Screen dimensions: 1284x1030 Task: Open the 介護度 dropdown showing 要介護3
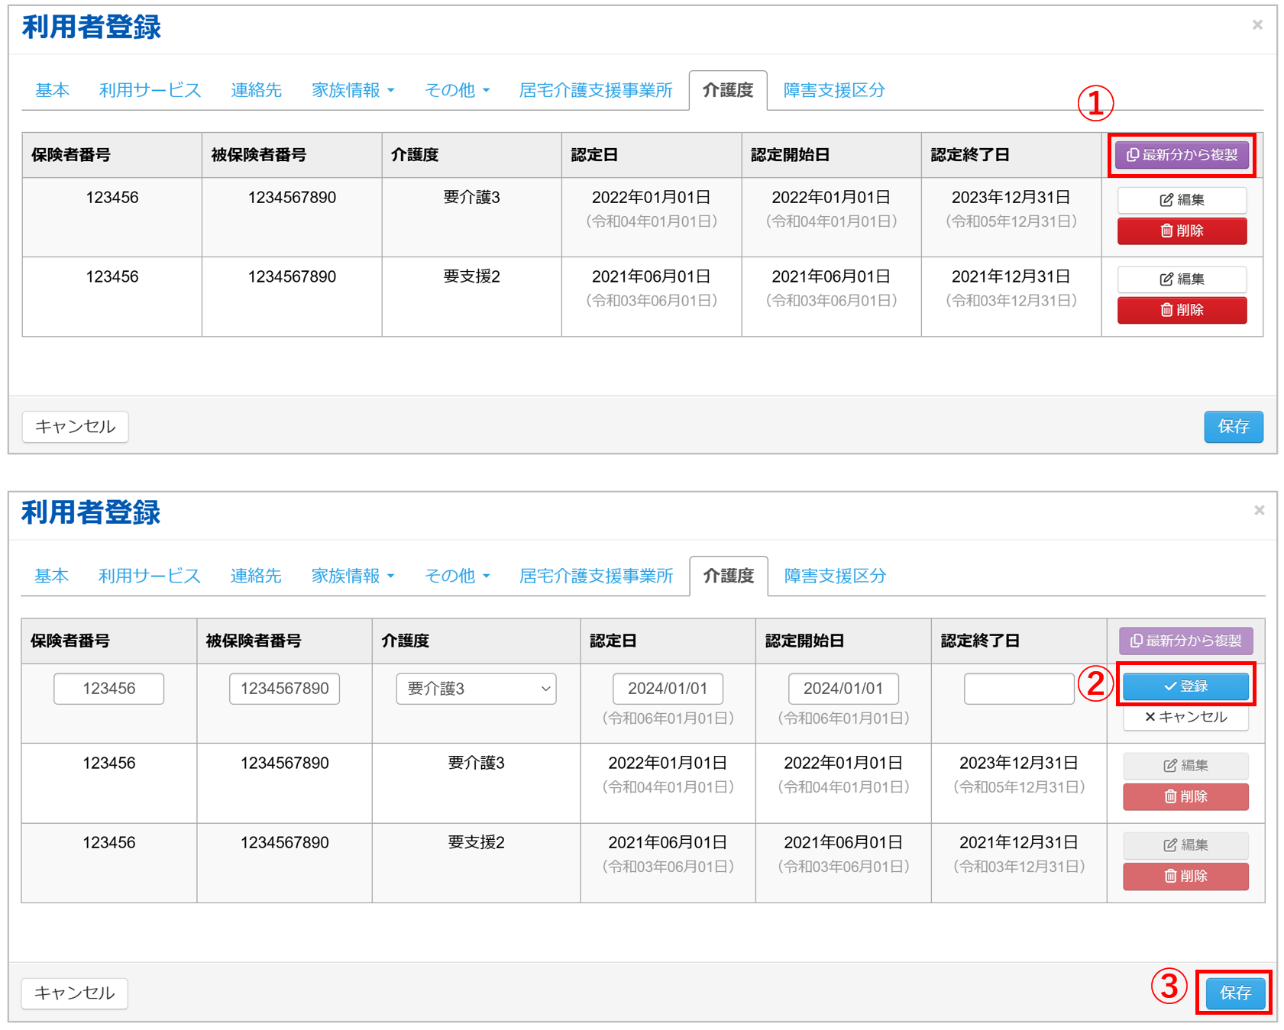click(x=475, y=689)
